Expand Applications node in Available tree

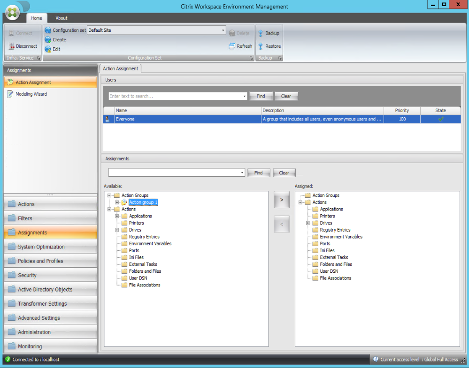pyautogui.click(x=117, y=216)
